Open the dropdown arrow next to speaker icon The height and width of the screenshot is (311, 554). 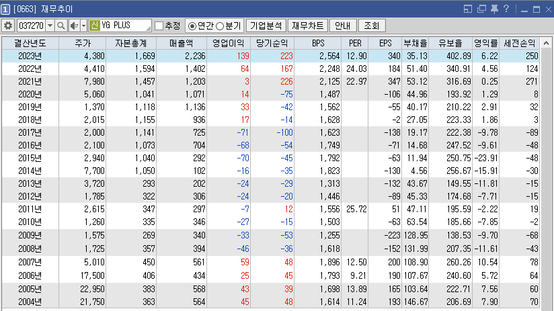[x=83, y=26]
